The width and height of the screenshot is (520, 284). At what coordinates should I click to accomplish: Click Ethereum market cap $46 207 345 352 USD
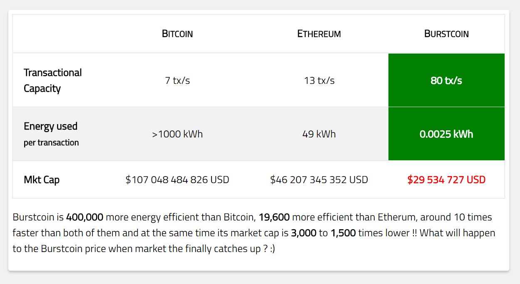pyautogui.click(x=319, y=180)
